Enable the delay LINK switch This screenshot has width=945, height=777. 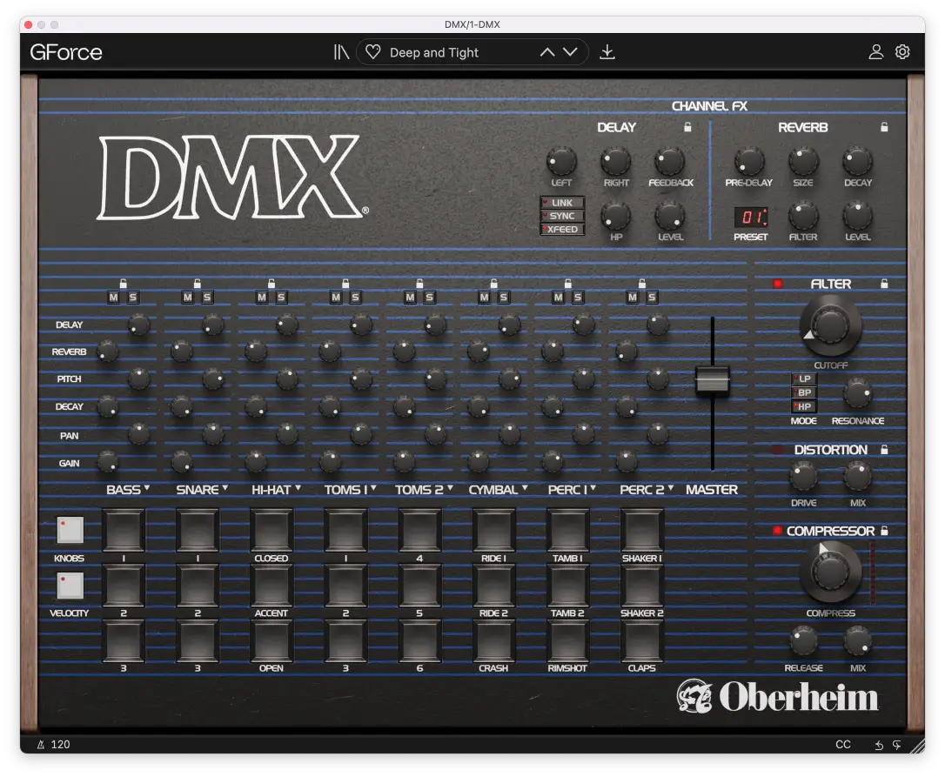562,203
